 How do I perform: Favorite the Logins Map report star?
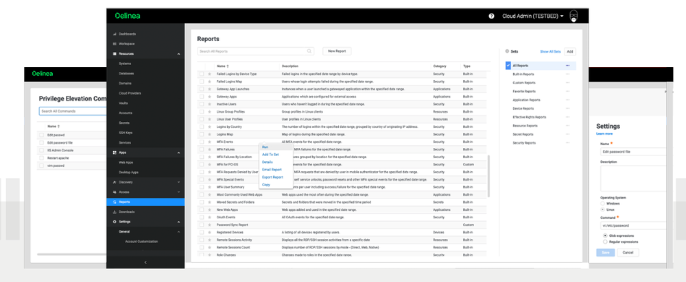(209, 134)
